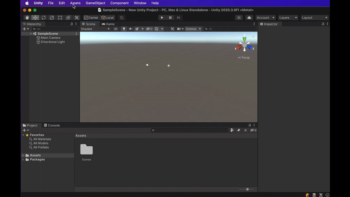Image resolution: width=350 pixels, height=197 pixels.
Task: Open the Component menu
Action: (x=119, y=3)
